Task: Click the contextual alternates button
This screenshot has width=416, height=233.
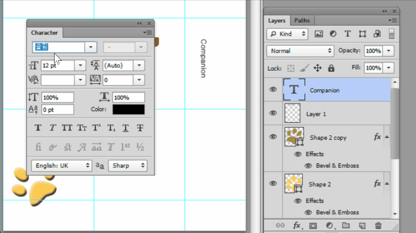Action: coord(52,147)
